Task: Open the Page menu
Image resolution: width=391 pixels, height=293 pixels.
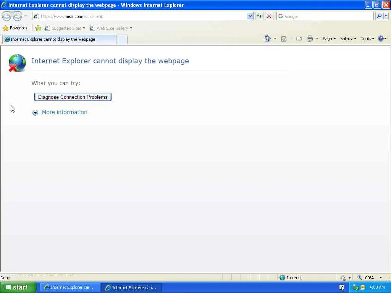Action: 329,39
